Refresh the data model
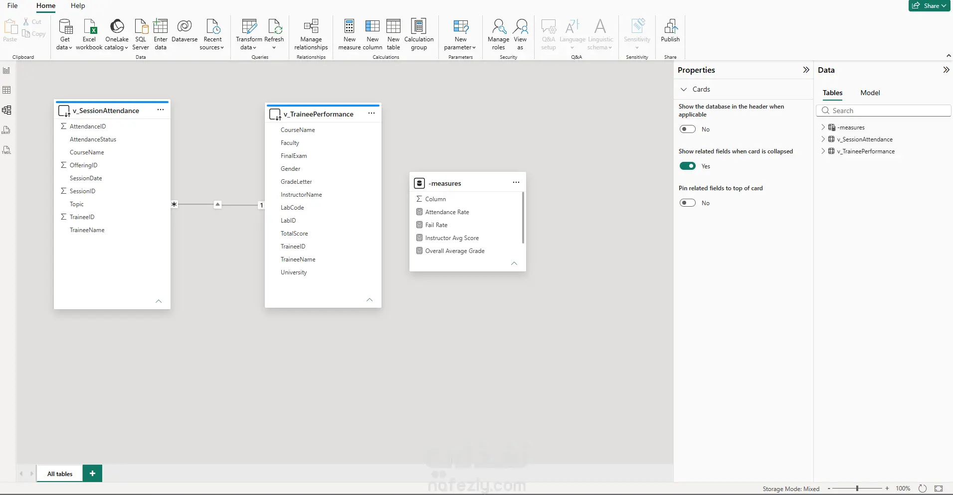Viewport: 953px width, 495px height. (x=274, y=34)
